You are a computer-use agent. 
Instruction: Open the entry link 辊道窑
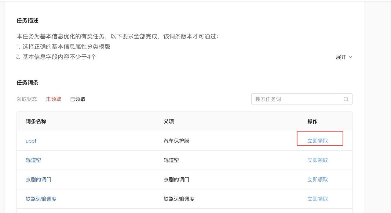[x=33, y=160]
